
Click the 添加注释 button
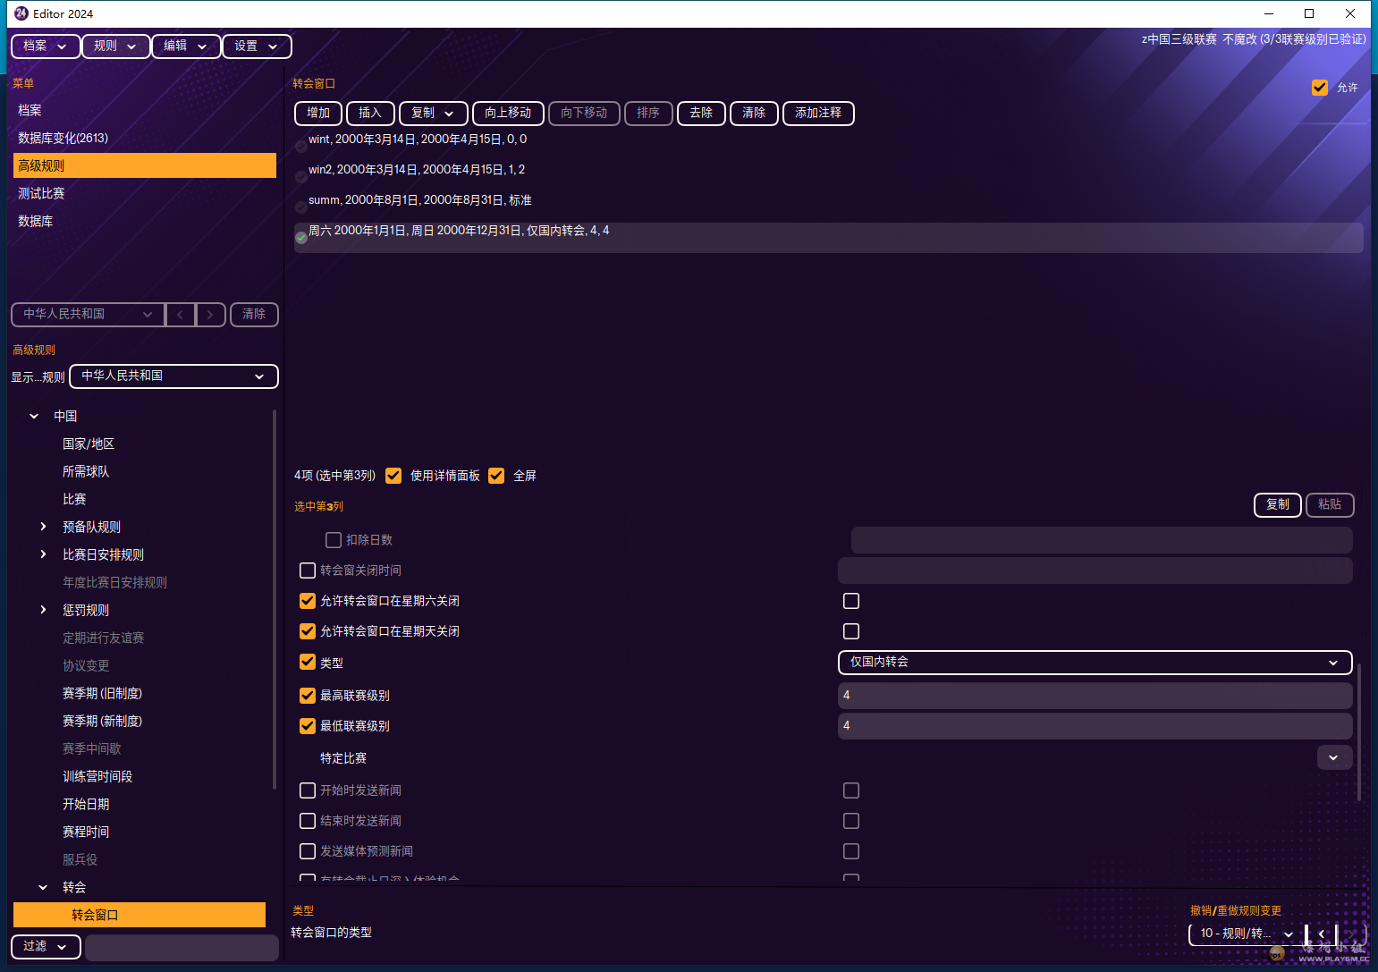(x=817, y=114)
